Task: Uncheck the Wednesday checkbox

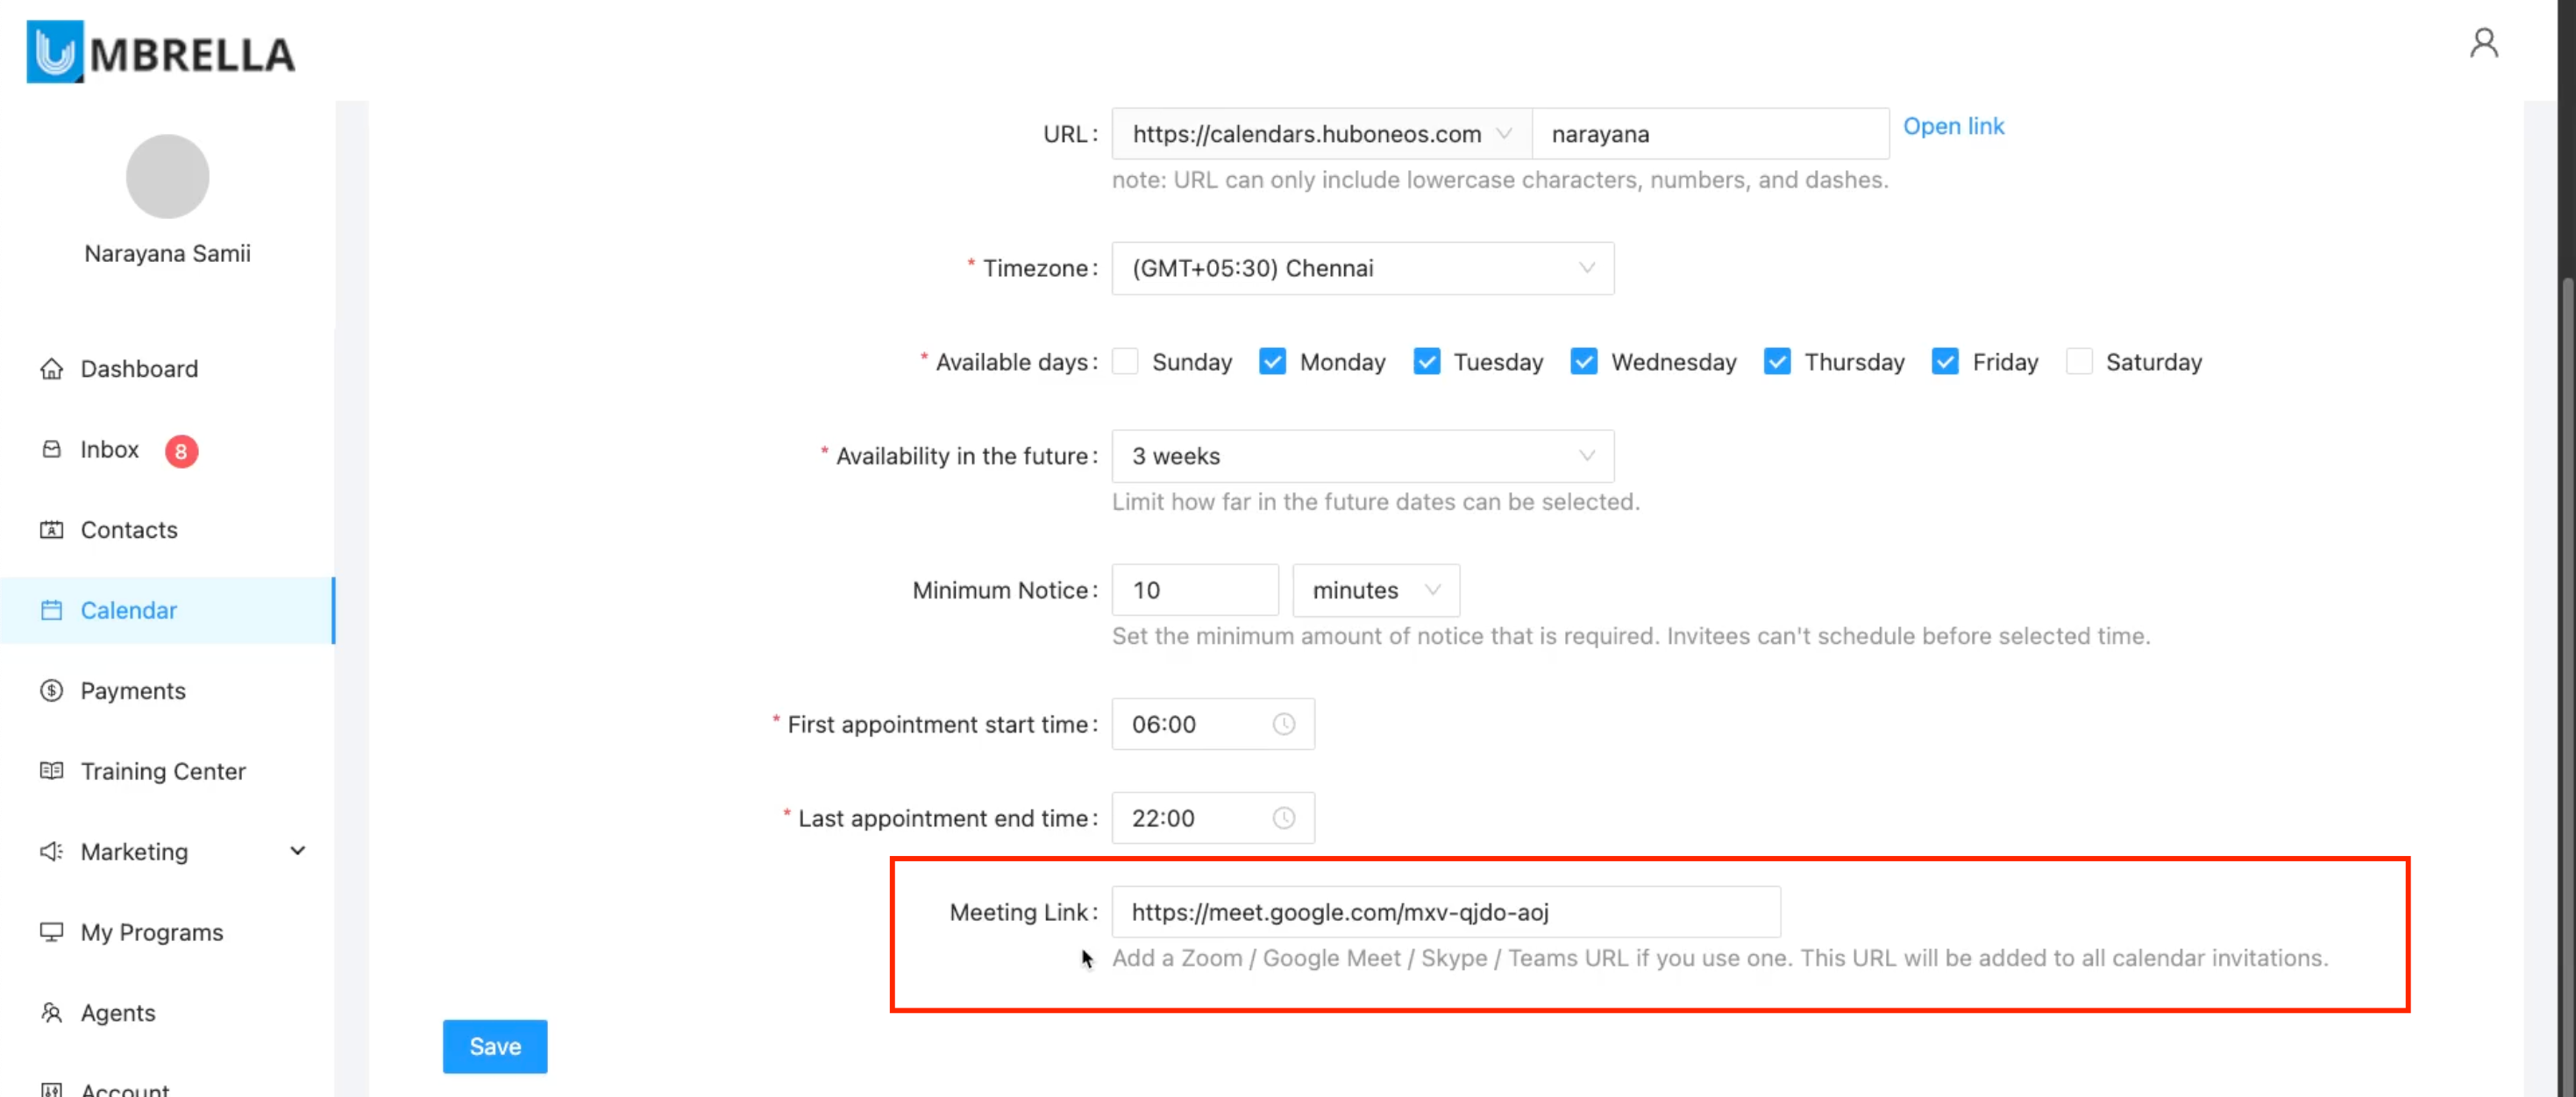Action: tap(1583, 362)
